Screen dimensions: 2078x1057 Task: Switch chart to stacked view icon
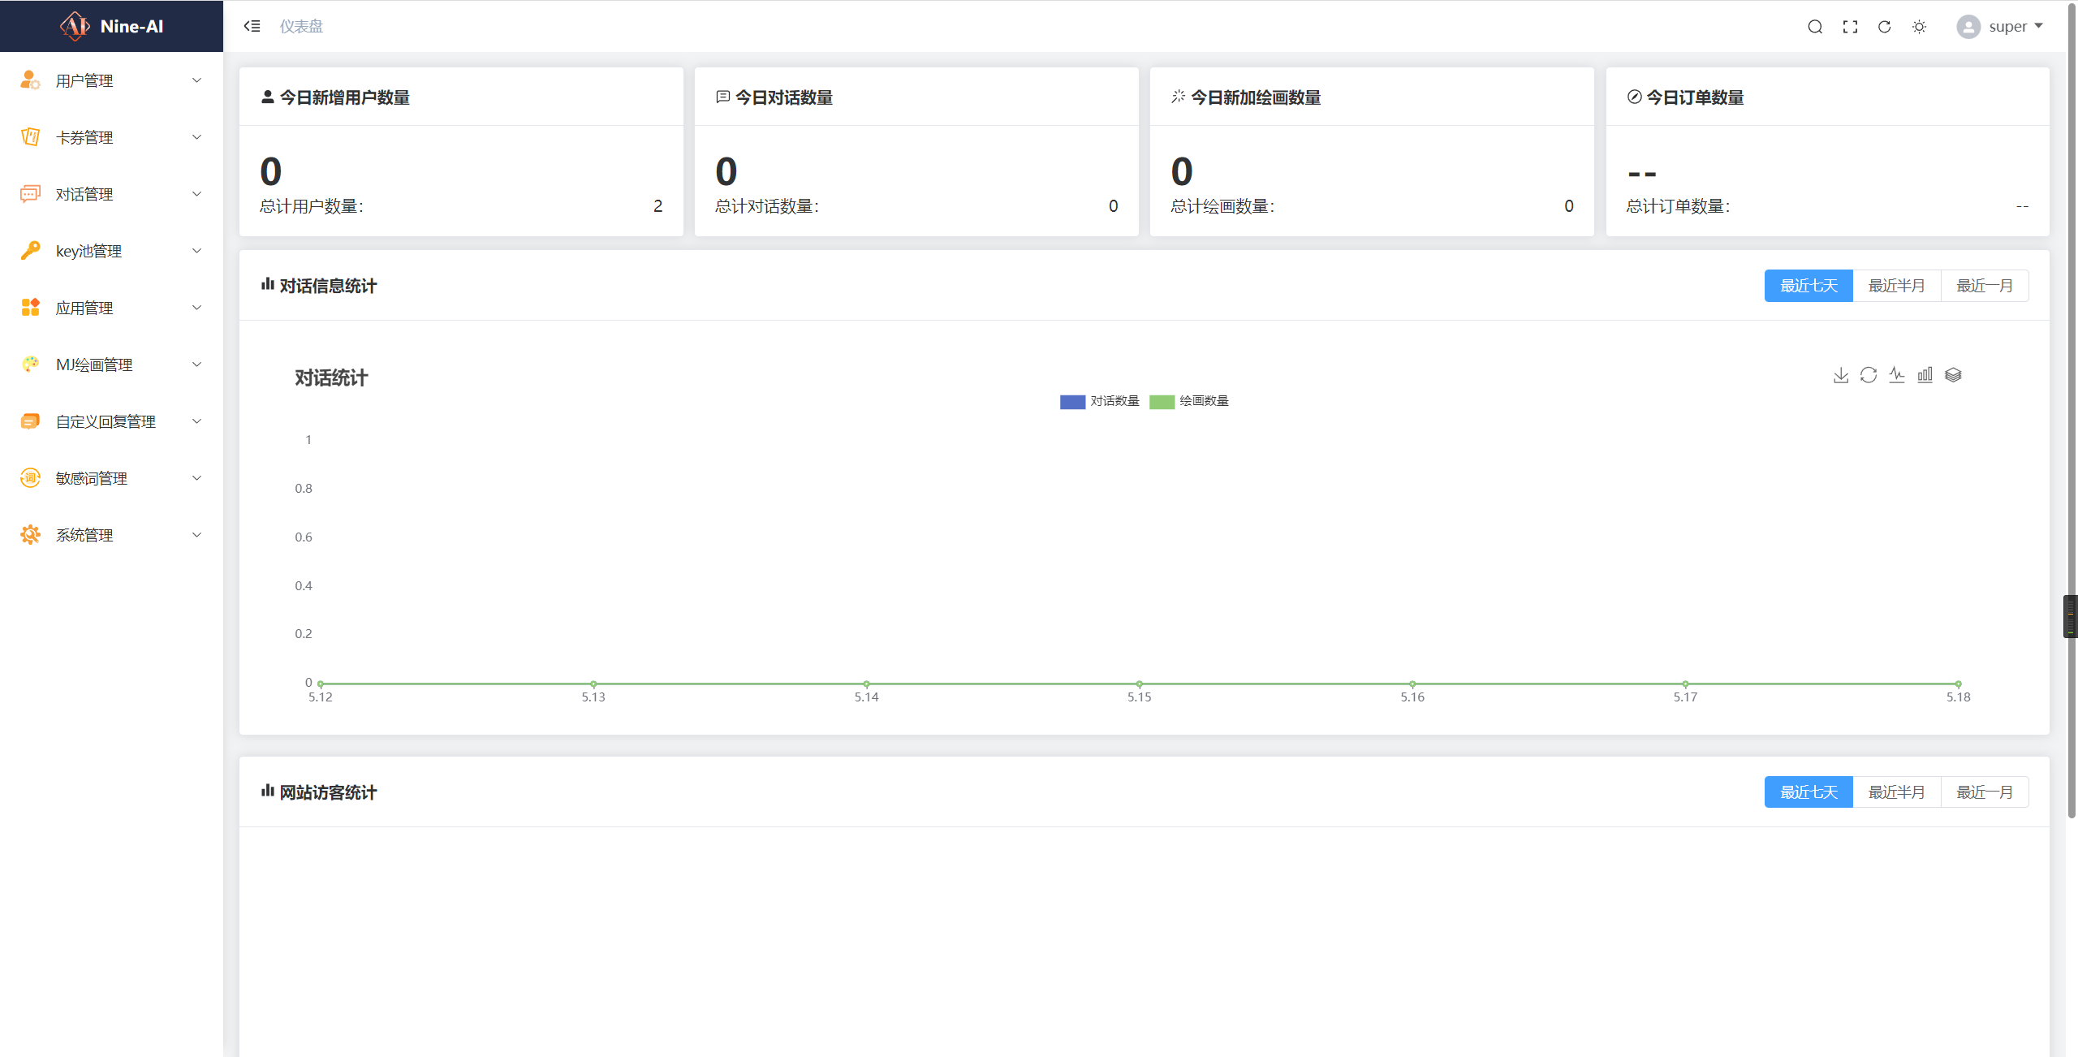[x=1953, y=375]
